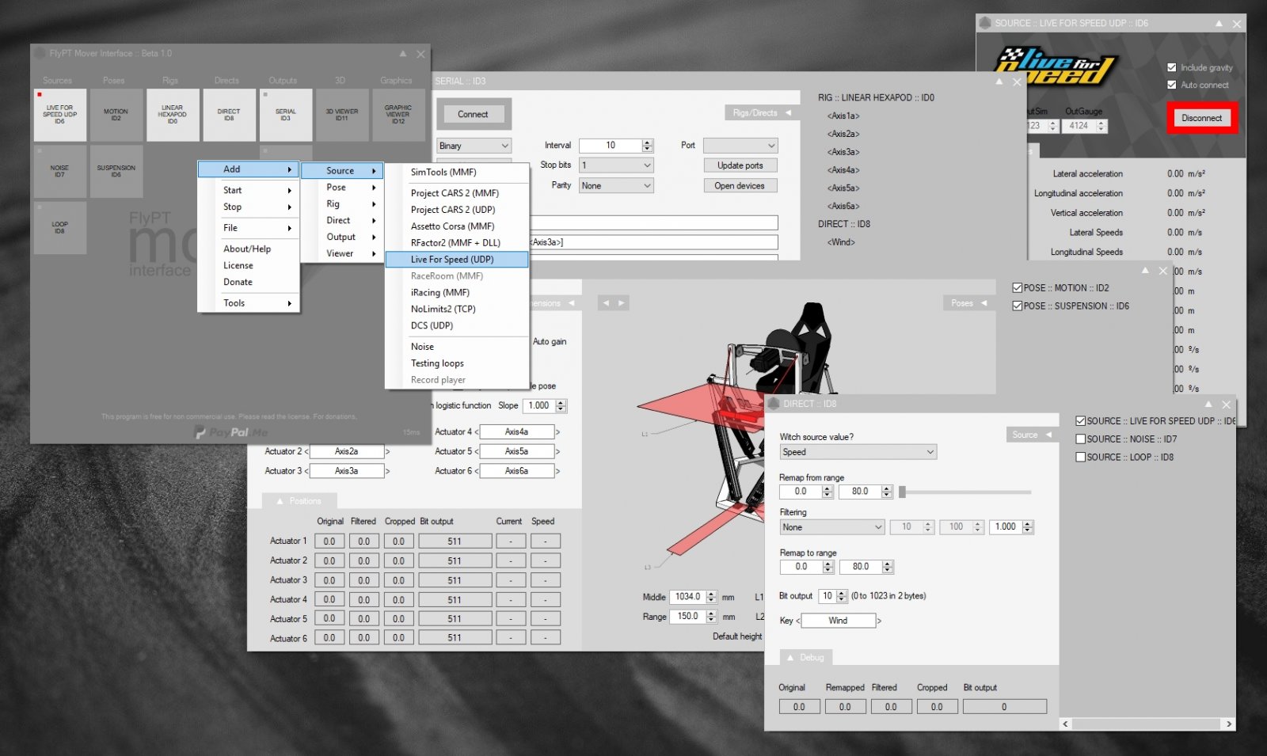Screen dimensions: 1267x756
Task: Click the Middle 1034.0 value field
Action: (688, 597)
